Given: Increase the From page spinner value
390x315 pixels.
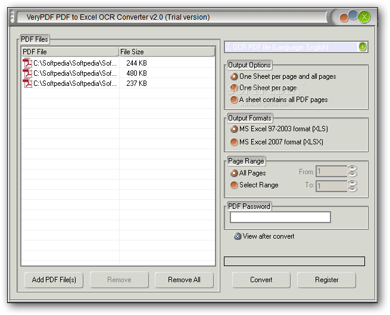Looking at the screenshot, I should [352, 168].
